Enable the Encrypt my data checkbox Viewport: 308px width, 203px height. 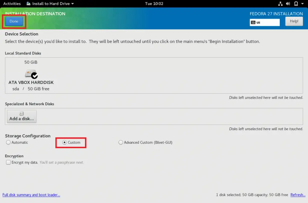pos(8,162)
